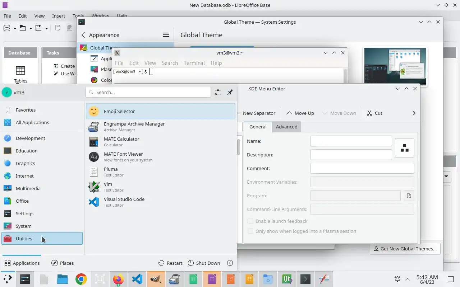
Task: Click Move Up in KDE Menu Editor
Action: (x=300, y=113)
